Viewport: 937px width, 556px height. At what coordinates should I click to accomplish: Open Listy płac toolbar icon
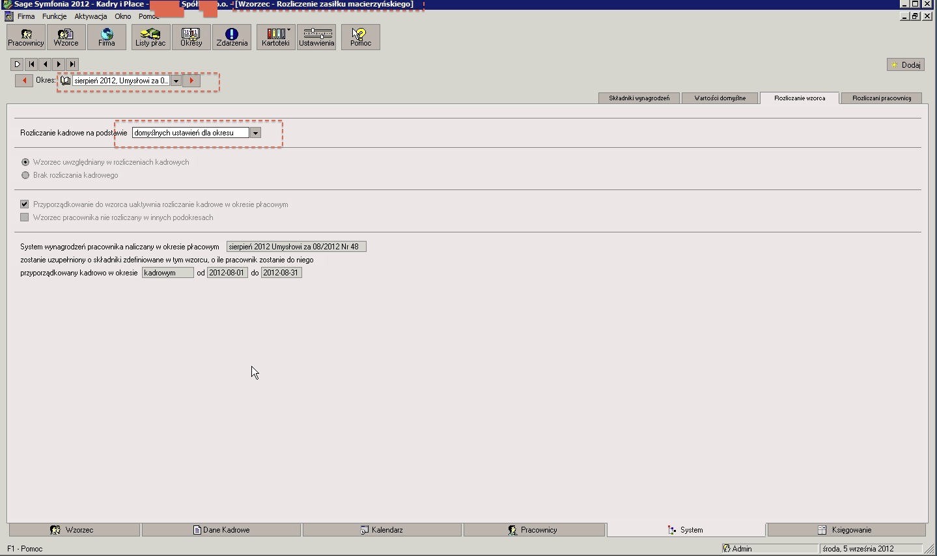point(150,37)
